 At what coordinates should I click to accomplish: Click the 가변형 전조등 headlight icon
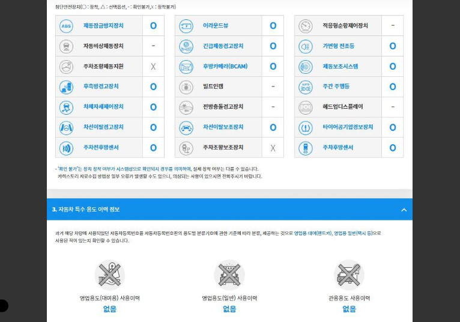coord(306,46)
